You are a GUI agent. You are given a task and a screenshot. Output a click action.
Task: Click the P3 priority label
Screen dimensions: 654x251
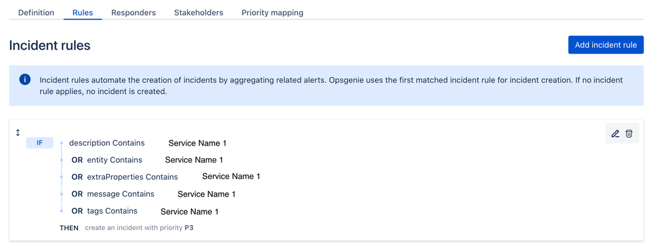[189, 228]
